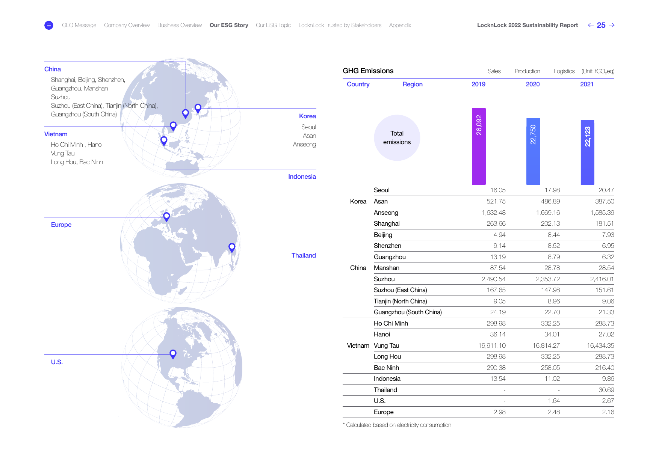Click the 2021 emissions bar
659x466 pixels.
[588, 152]
